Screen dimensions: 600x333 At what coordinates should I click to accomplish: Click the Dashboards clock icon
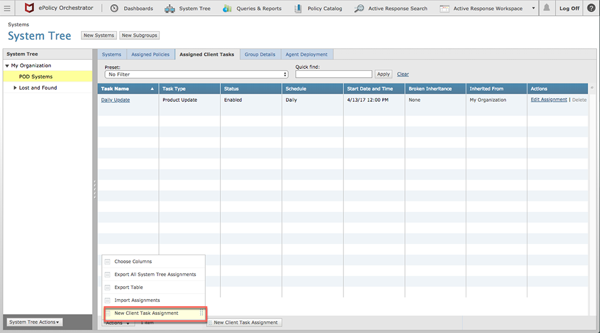114,8
